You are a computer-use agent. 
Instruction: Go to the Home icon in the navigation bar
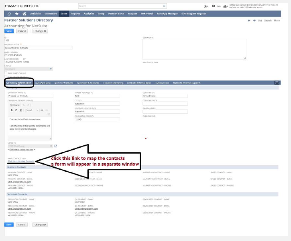click(24, 14)
